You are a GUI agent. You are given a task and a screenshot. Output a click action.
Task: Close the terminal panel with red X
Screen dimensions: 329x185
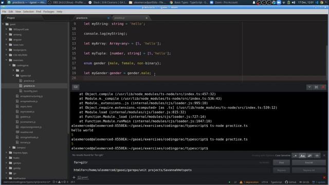(323, 87)
